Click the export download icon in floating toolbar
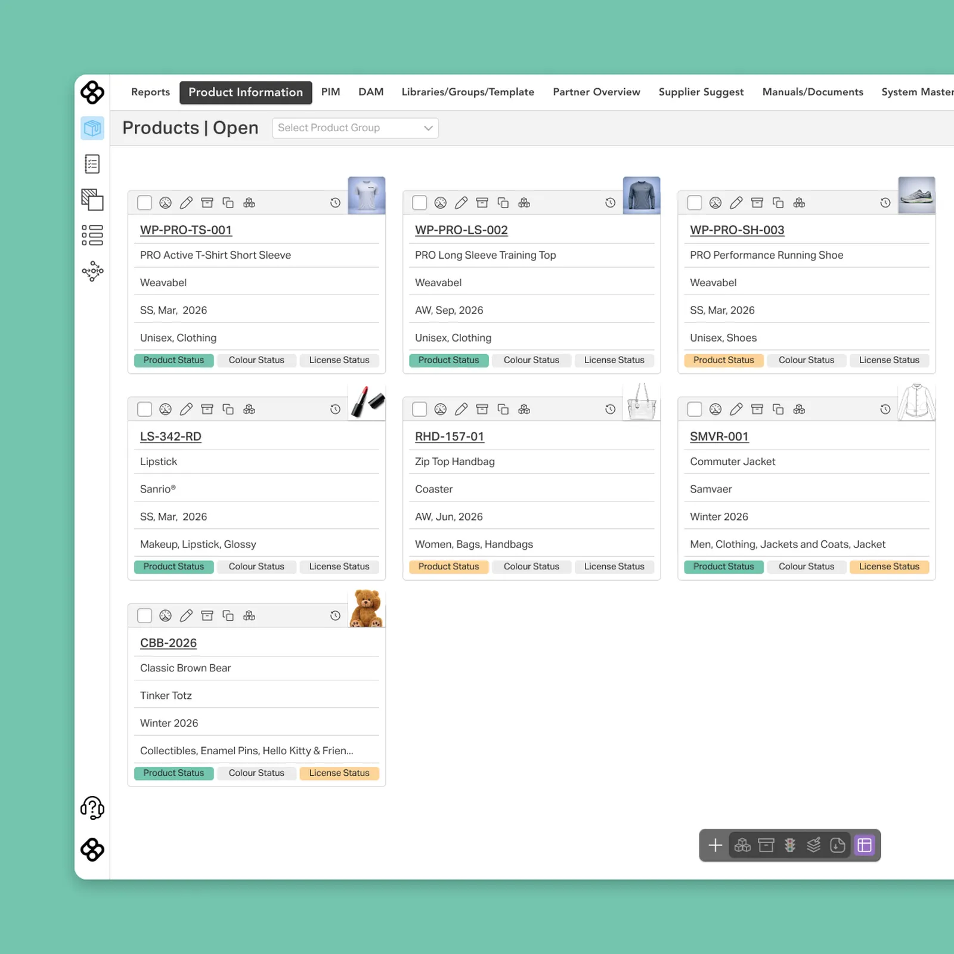The width and height of the screenshot is (954, 954). point(838,845)
